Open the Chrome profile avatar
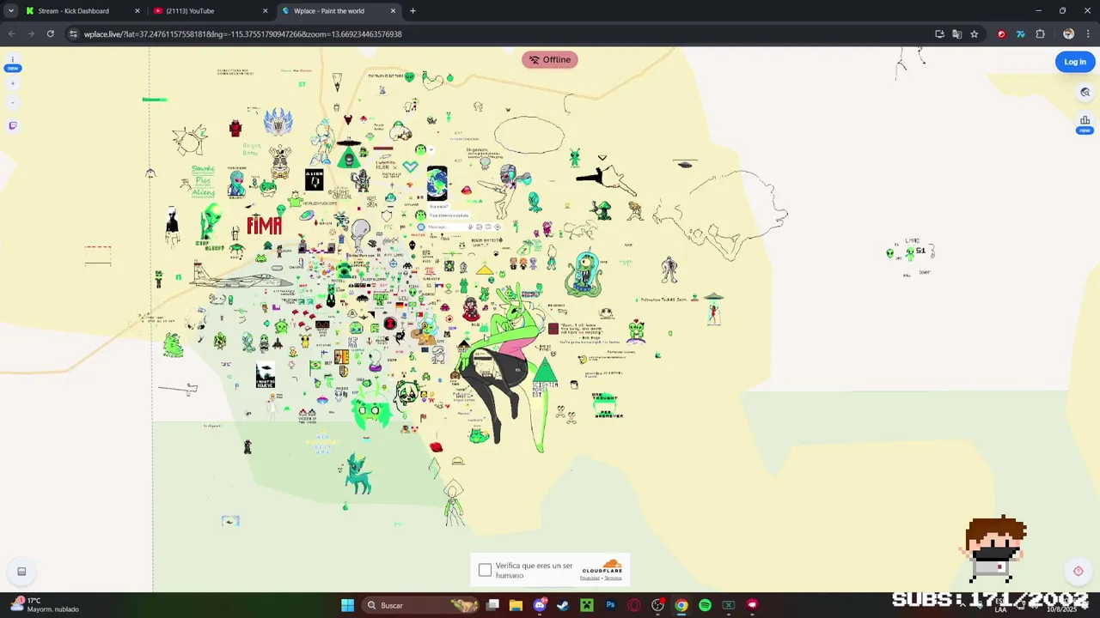 [x=1068, y=34]
